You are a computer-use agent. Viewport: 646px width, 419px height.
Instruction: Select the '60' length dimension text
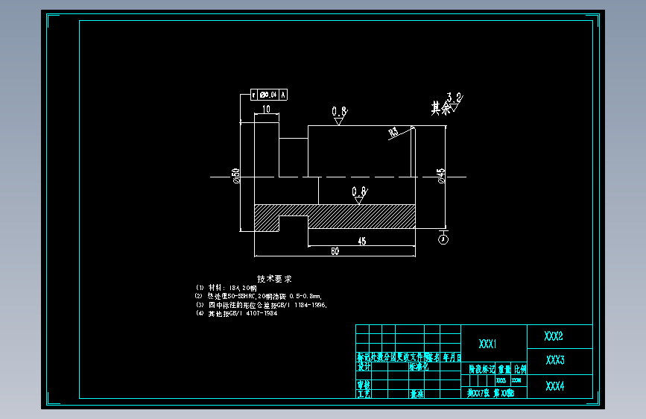coord(335,251)
